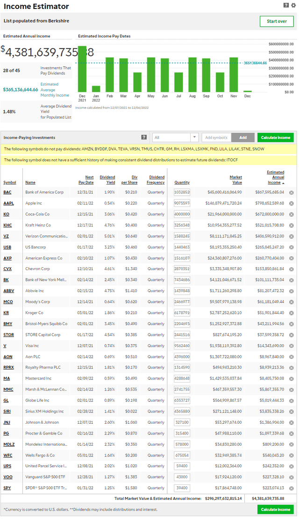Remove the MMC row
This screenshot has height=519, width=299.
click(x=292, y=390)
